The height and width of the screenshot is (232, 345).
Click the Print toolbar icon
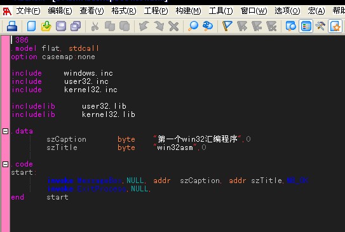(x=12, y=26)
